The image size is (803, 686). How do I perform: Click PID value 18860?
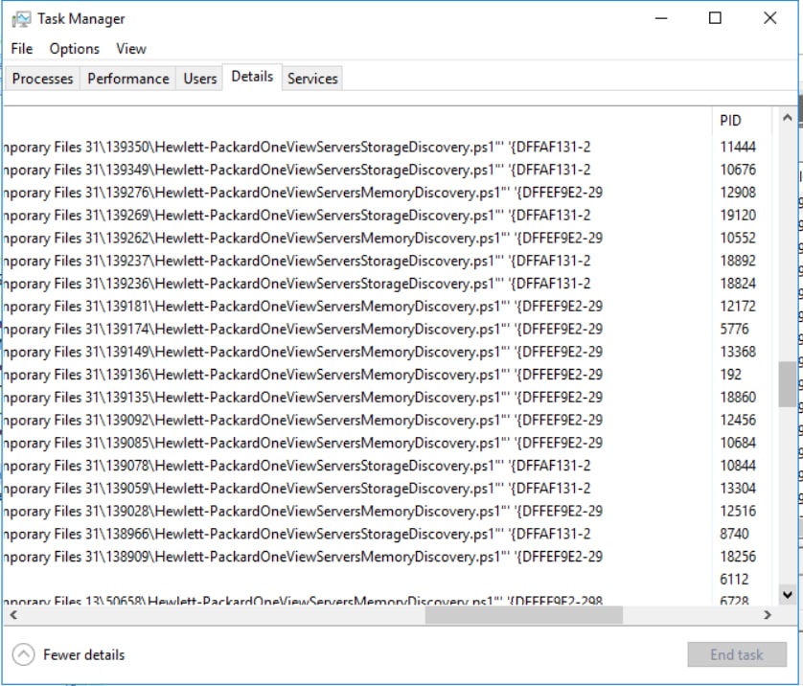pyautogui.click(x=738, y=398)
